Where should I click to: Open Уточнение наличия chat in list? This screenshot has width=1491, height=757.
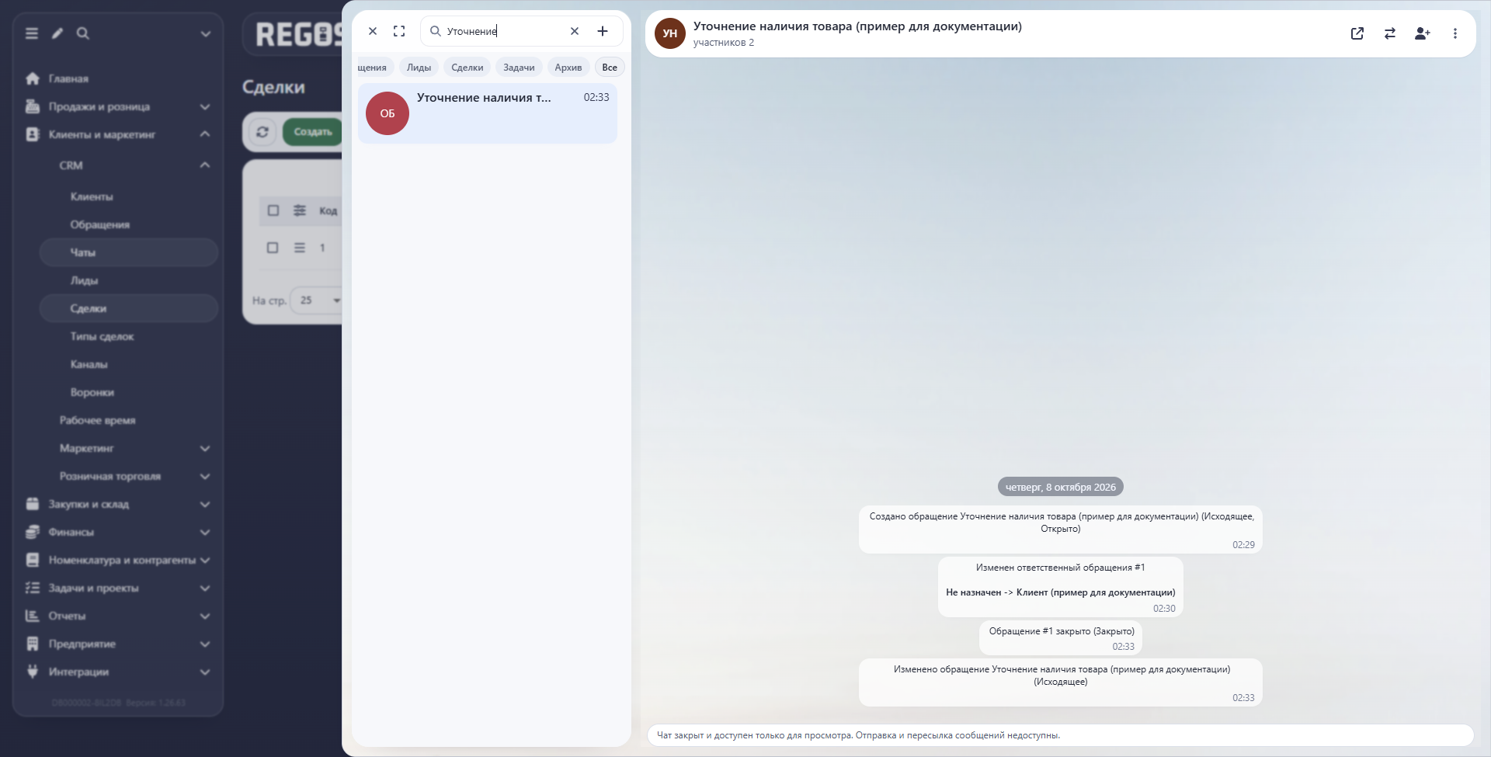click(x=488, y=113)
